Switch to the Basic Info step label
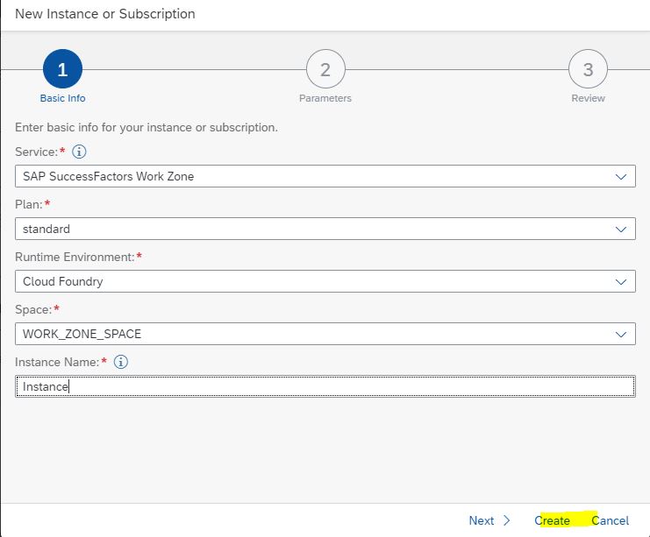The image size is (650, 537). 62,98
